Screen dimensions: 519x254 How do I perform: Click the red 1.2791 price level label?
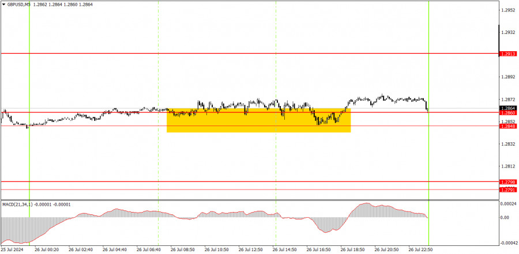point(509,189)
